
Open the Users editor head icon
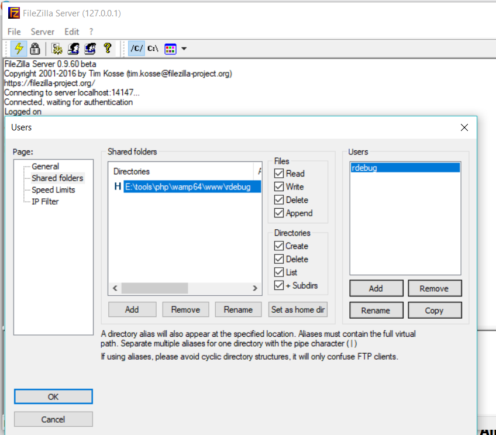pyautogui.click(x=73, y=49)
